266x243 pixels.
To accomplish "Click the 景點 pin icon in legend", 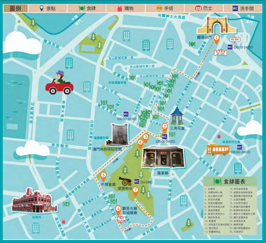I will tap(42, 8).
